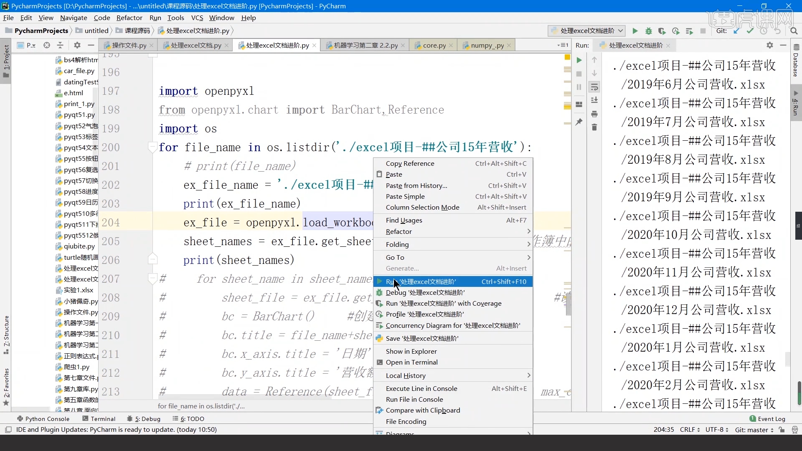Open Git branch master selector
This screenshot has width=802, height=451.
[x=754, y=430]
